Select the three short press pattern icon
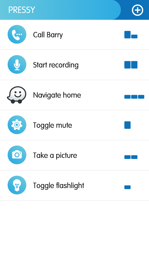Screen dimensions: 149x255 click(134, 97)
